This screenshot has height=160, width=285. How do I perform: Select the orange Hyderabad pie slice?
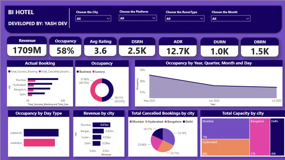click(165, 147)
